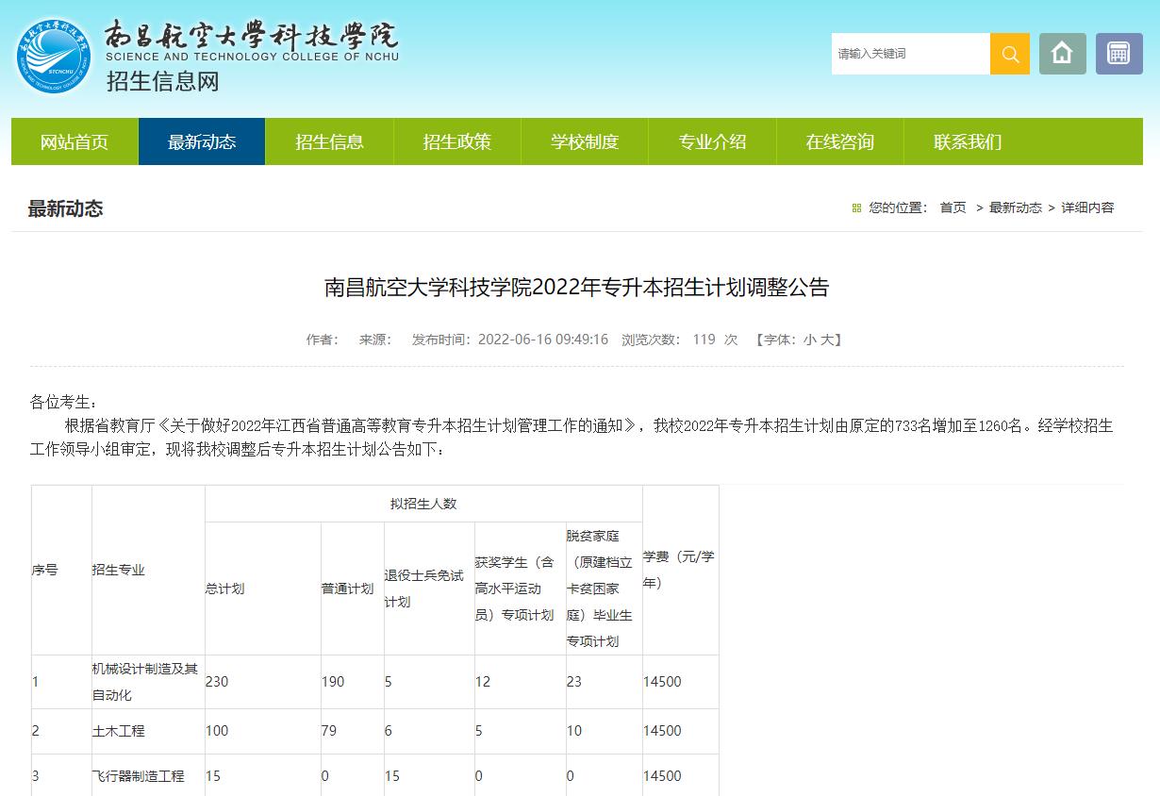This screenshot has height=796, width=1160.
Task: Open the 学校制度 menu item
Action: 585,141
